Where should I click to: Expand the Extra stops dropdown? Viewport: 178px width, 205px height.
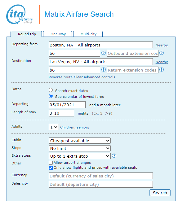[80, 156]
